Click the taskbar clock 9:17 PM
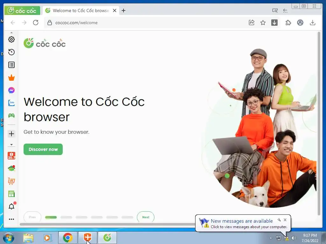The width and height of the screenshot is (326, 244). 310,238
